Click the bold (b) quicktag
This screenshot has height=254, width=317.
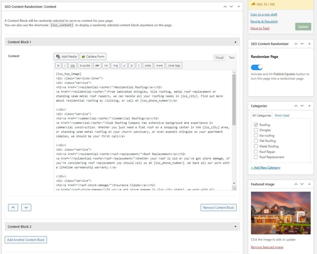point(58,65)
